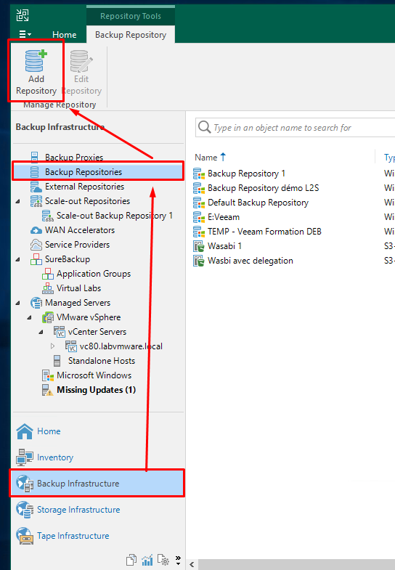Select the Wasabi 1 repository row
The width and height of the screenshot is (395, 570).
pyautogui.click(x=224, y=246)
